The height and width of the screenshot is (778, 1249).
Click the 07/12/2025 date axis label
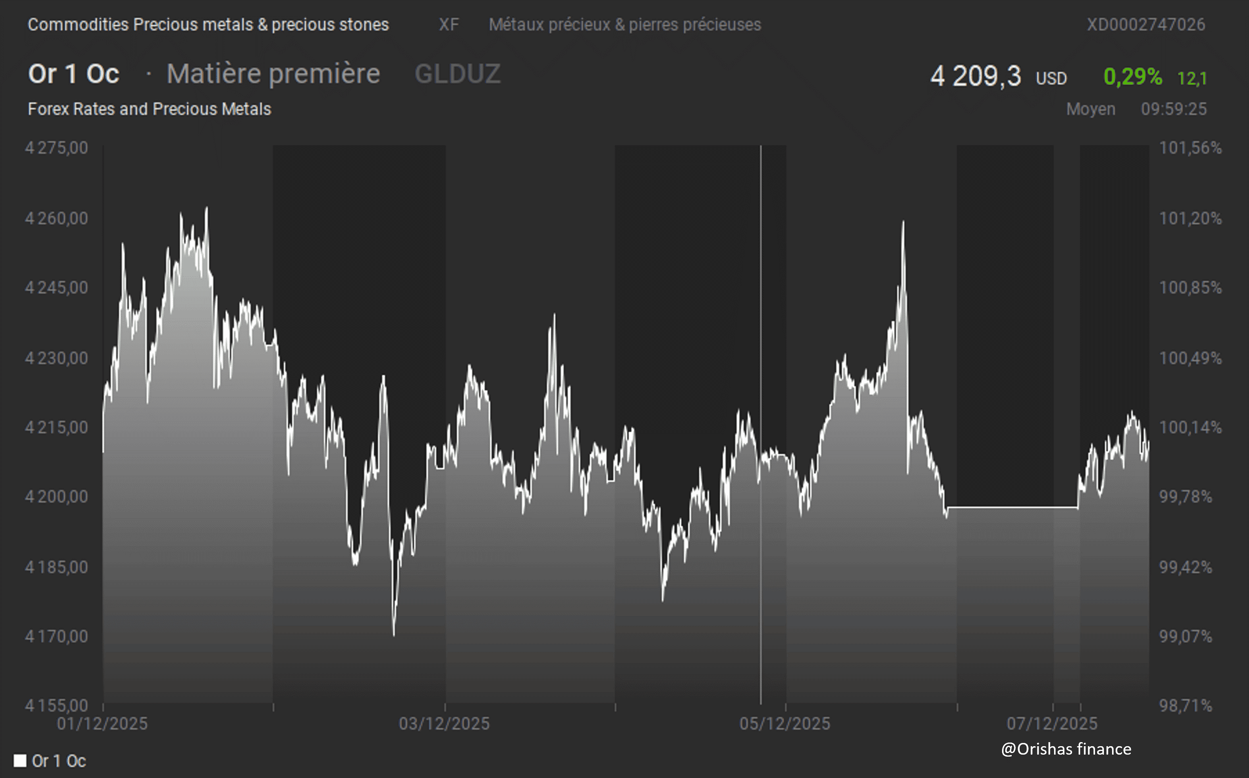(1052, 724)
